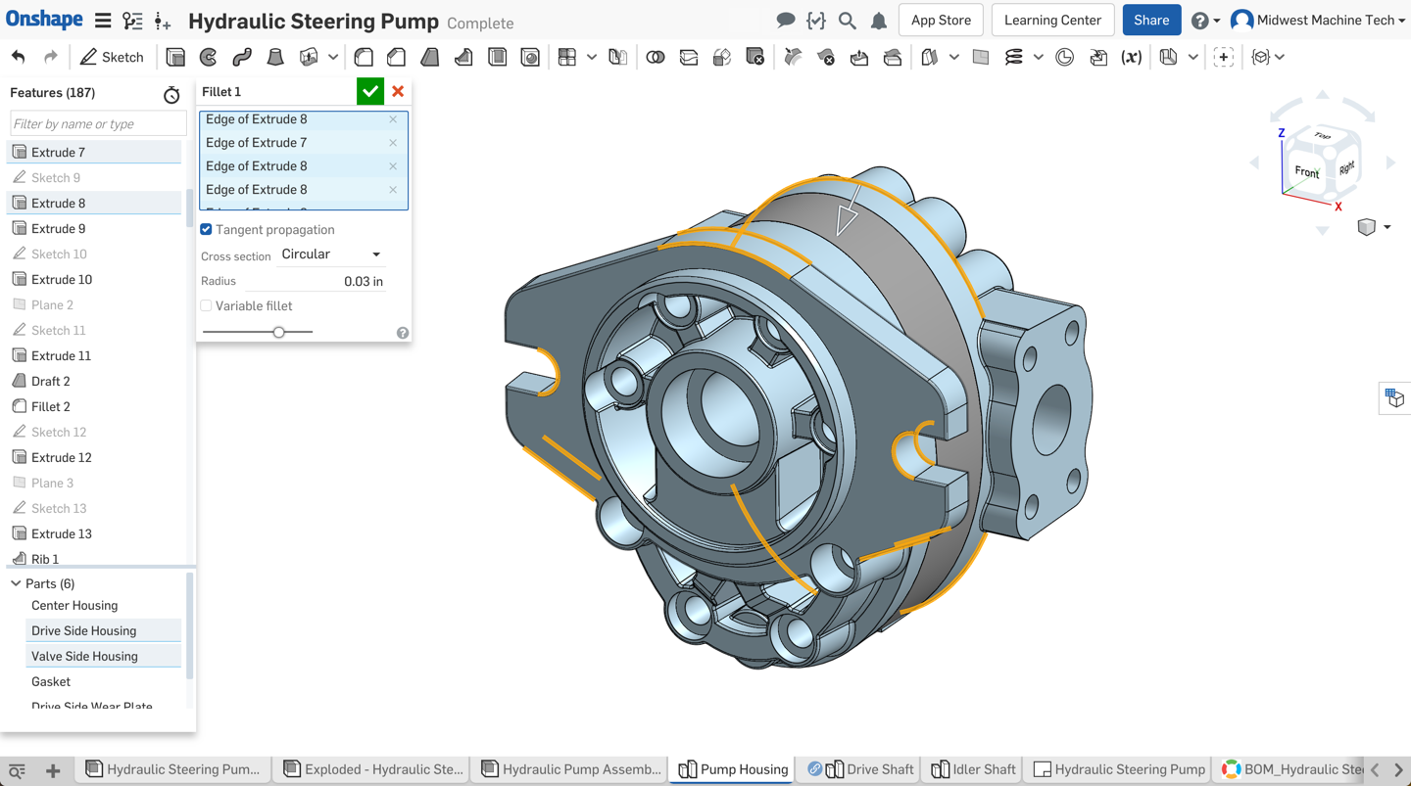
Task: Open the comments speech bubble
Action: pos(785,20)
